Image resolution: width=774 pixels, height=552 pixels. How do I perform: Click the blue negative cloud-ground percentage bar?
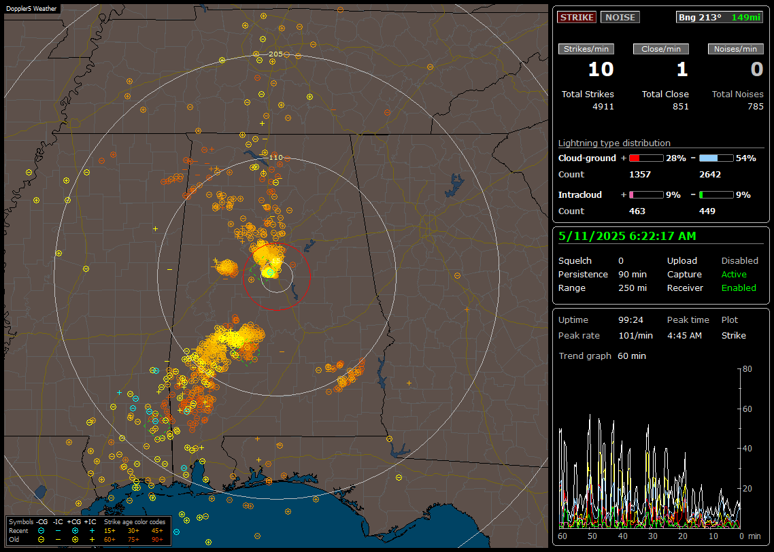(x=716, y=158)
